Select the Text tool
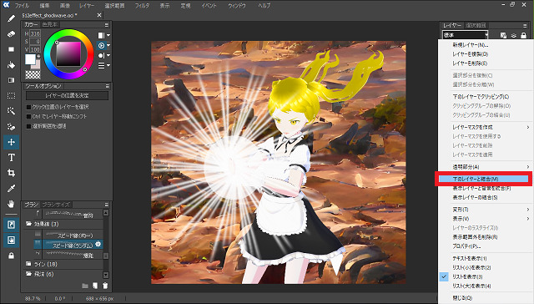 [11, 158]
